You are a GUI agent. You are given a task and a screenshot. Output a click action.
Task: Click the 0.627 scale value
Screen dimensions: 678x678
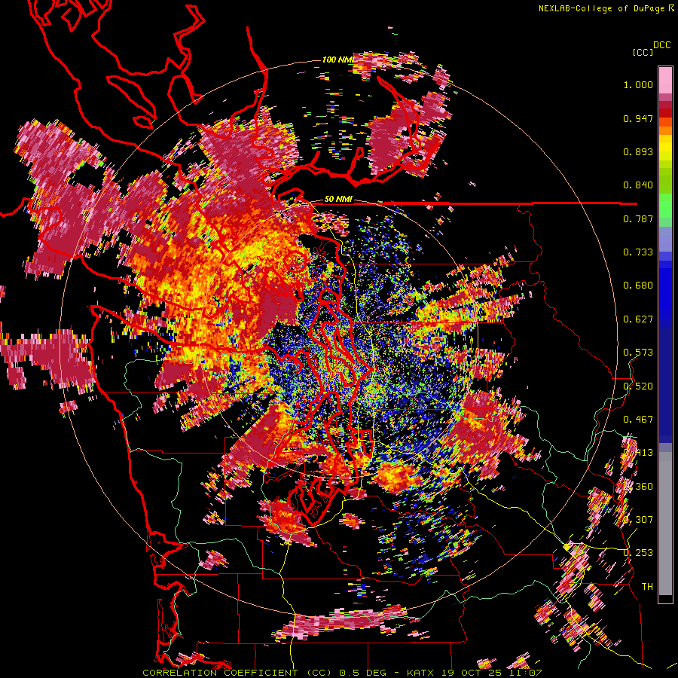(x=638, y=319)
